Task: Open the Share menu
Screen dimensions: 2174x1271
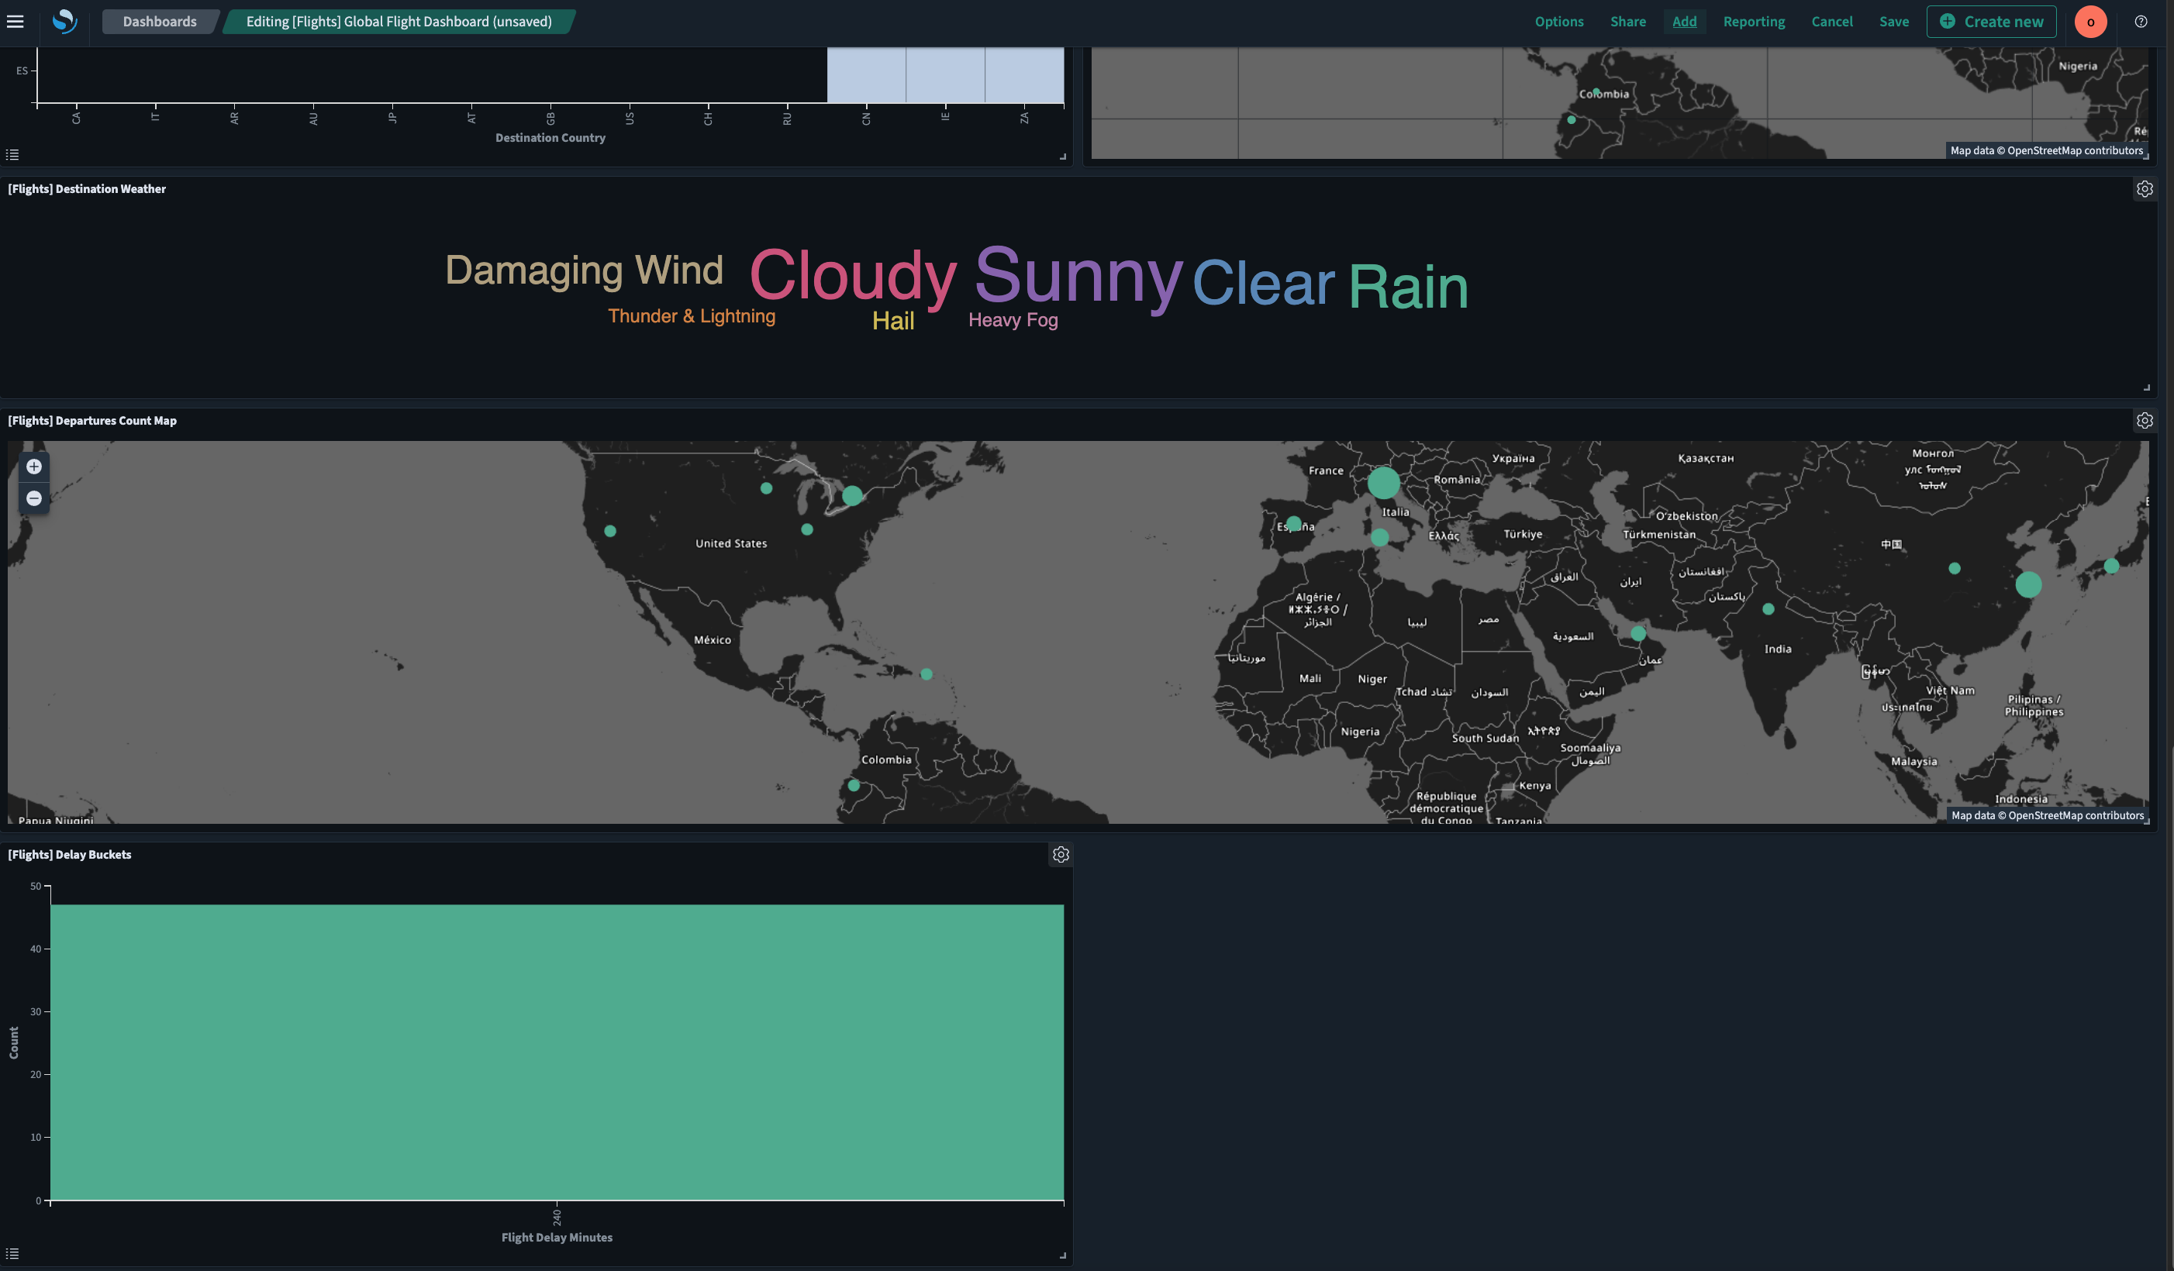Action: [x=1628, y=22]
